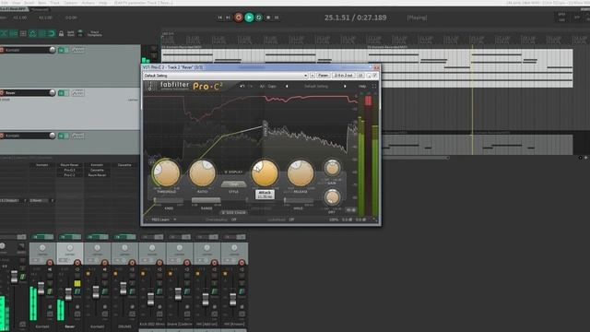Select the DRUMS mixer channel name

[x=125, y=326]
